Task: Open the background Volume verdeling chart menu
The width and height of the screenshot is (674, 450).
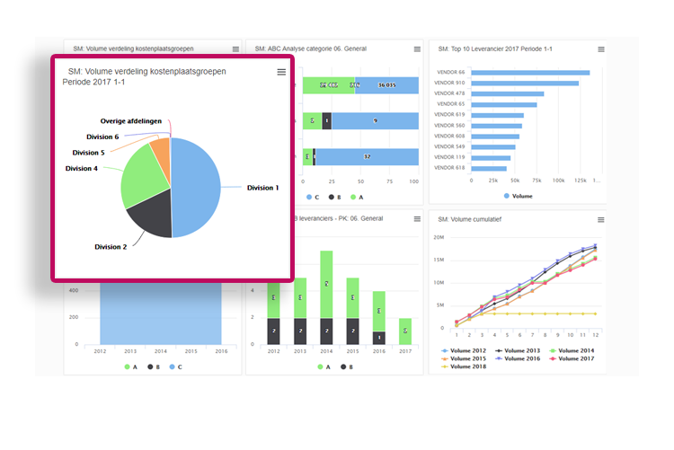Action: pyautogui.click(x=235, y=49)
